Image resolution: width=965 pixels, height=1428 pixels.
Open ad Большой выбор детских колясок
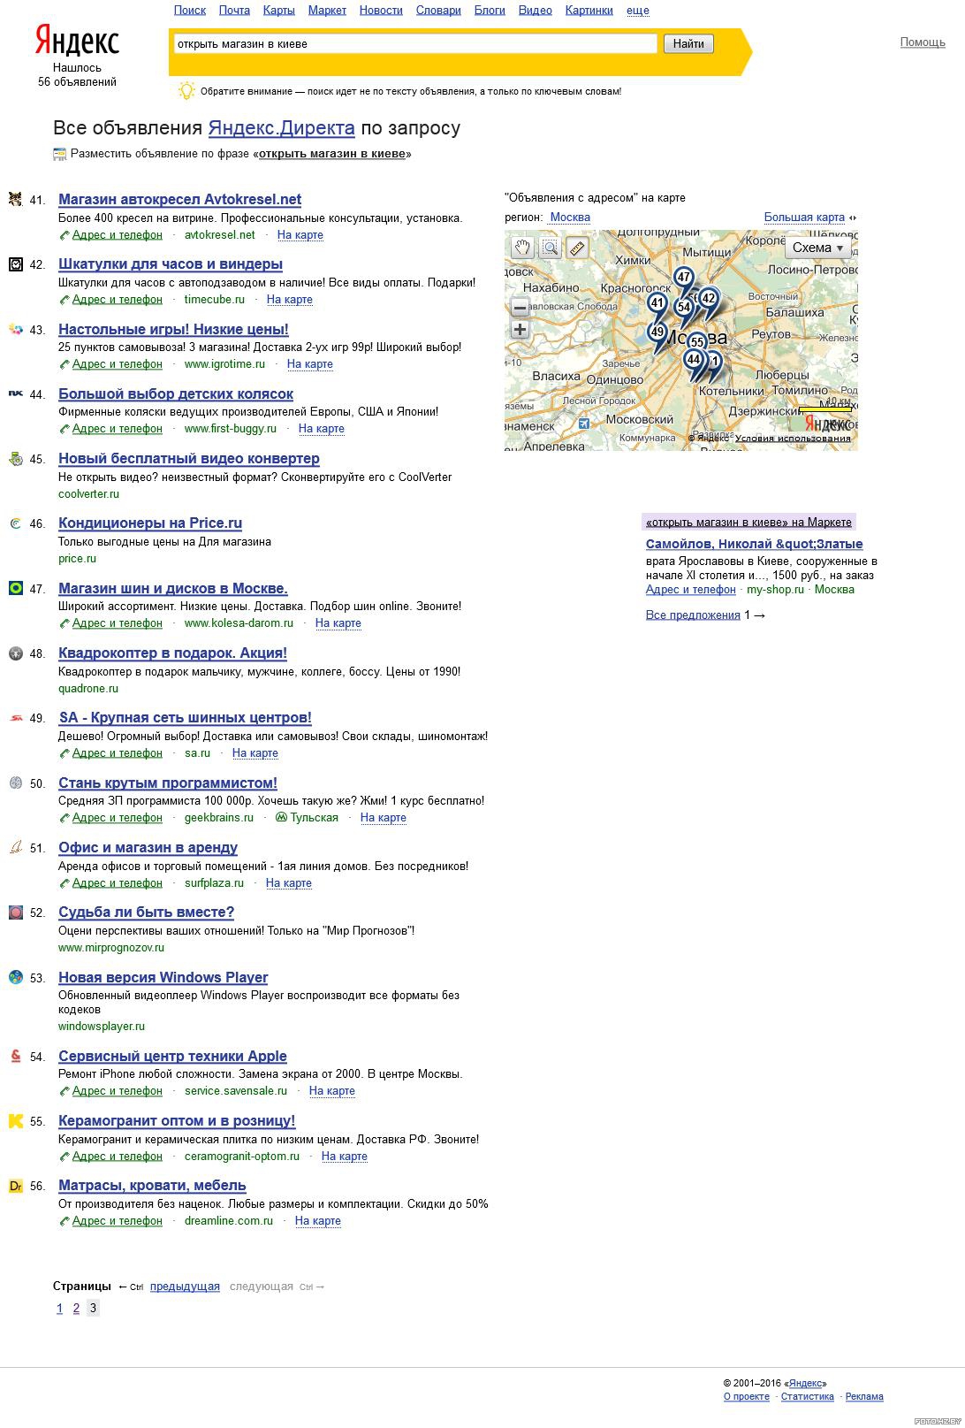point(176,393)
